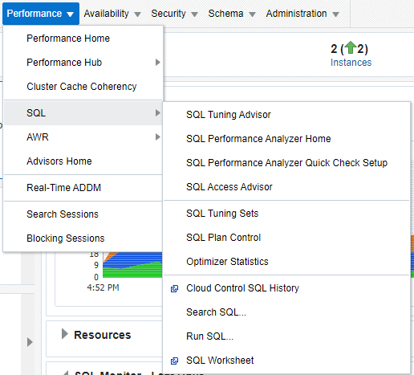This screenshot has height=375, width=414.
Task: Select Run SQL...
Action: pyautogui.click(x=286, y=336)
